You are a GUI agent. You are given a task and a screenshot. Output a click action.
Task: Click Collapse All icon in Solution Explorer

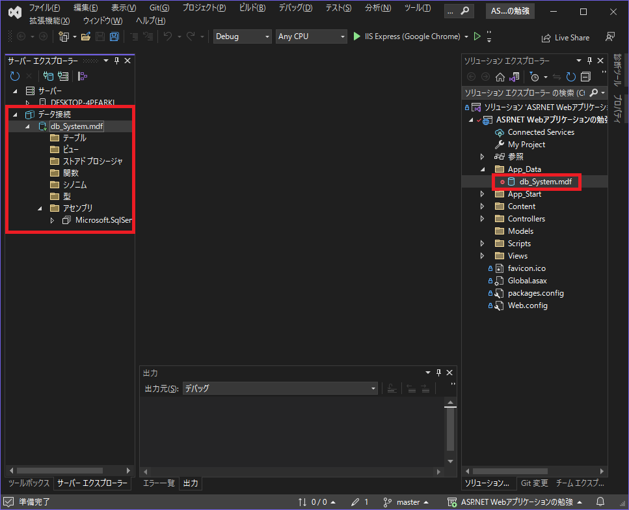click(585, 77)
